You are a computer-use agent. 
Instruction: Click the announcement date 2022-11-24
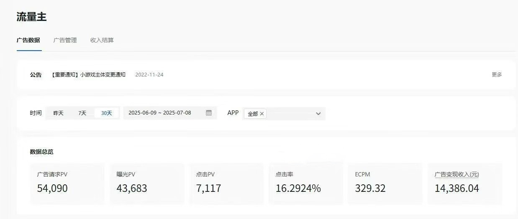149,75
